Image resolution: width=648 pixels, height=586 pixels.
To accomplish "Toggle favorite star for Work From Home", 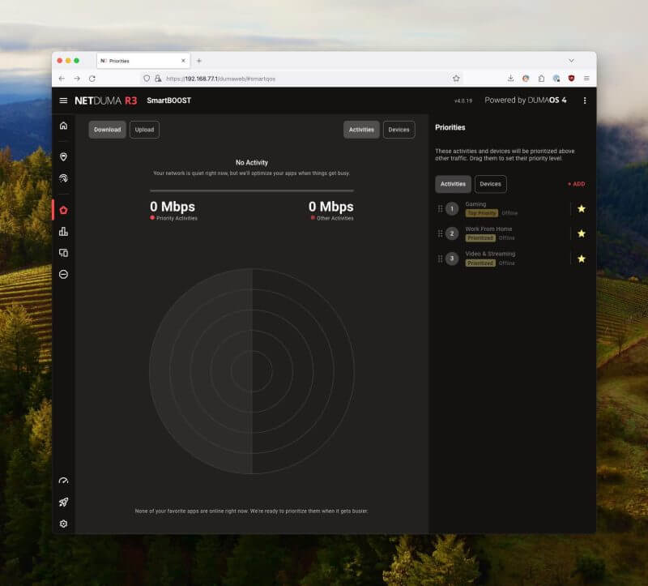I will pos(582,233).
